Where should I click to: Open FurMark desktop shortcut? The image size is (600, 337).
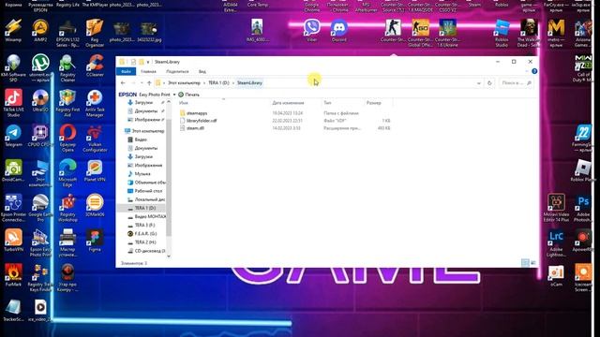[13, 275]
